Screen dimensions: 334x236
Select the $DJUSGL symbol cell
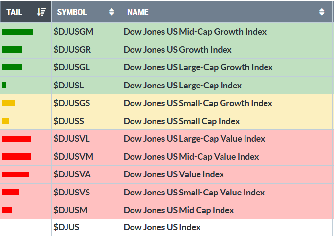point(71,67)
